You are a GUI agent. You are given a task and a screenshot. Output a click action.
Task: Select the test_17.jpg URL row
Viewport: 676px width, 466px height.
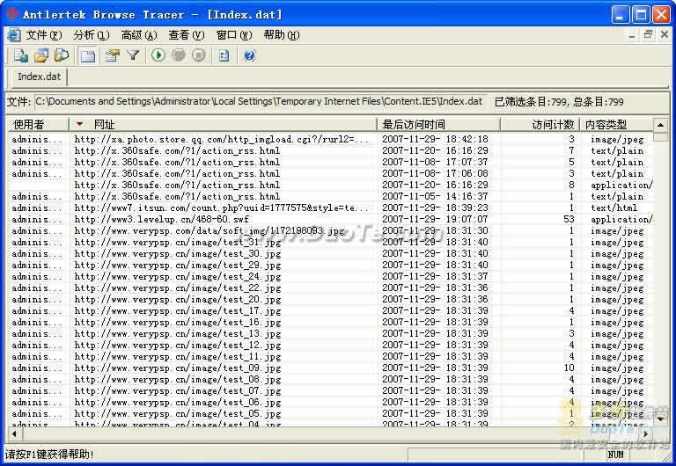[x=330, y=310]
